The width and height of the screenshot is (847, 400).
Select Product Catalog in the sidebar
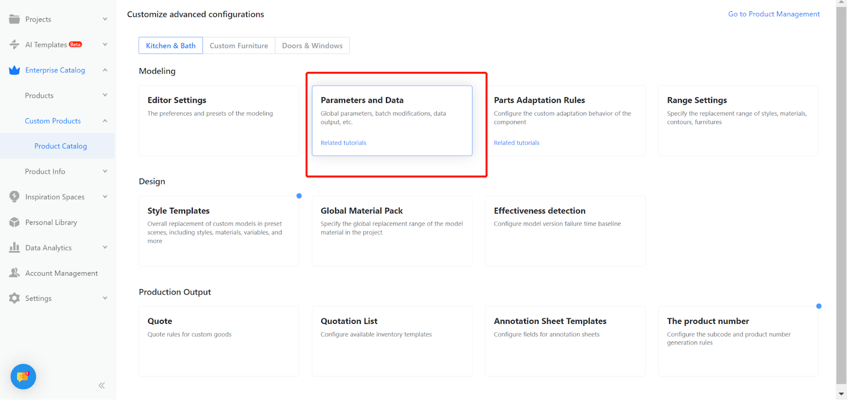point(60,146)
